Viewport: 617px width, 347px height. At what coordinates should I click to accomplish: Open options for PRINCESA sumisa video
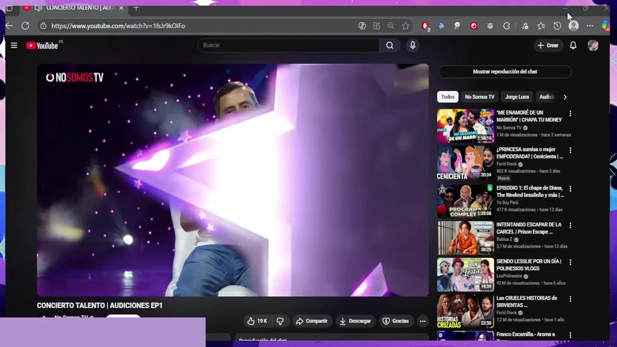pos(570,150)
